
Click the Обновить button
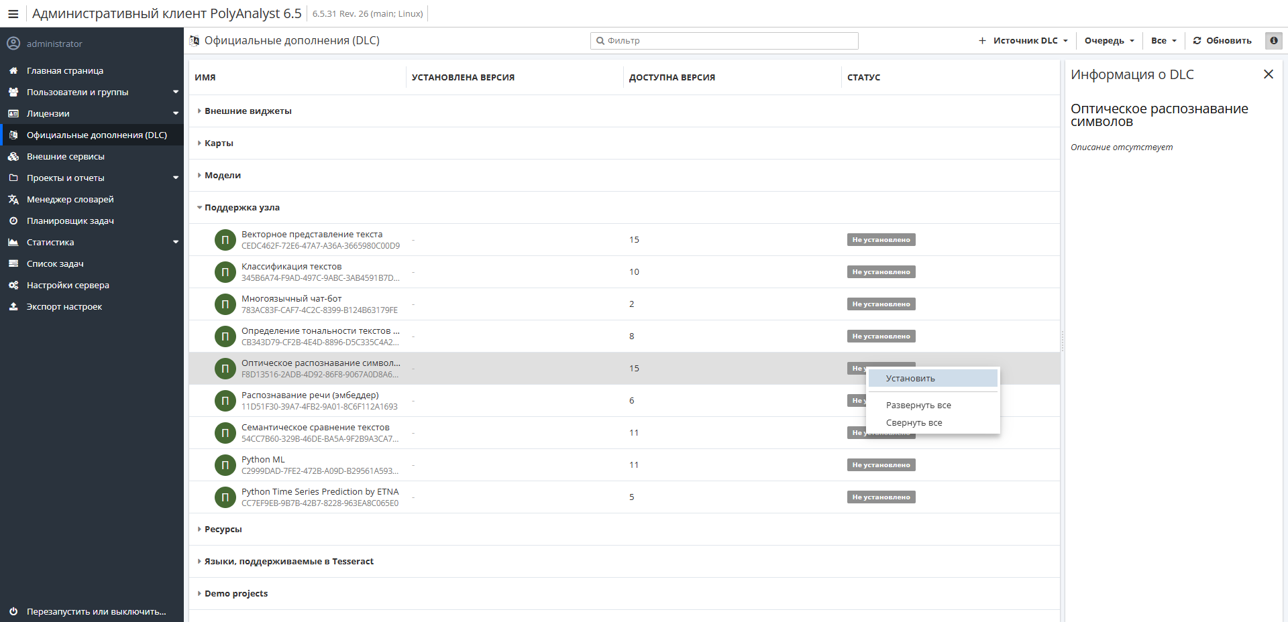coord(1222,41)
